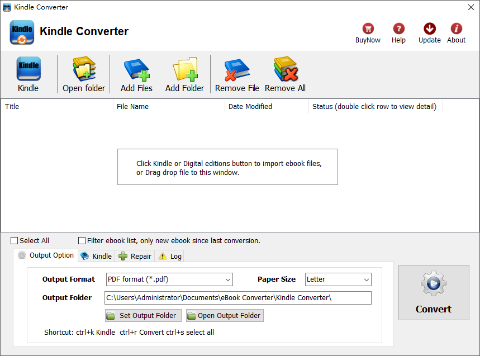This screenshot has width=480, height=356.
Task: Click the Status column header
Action: pos(376,107)
